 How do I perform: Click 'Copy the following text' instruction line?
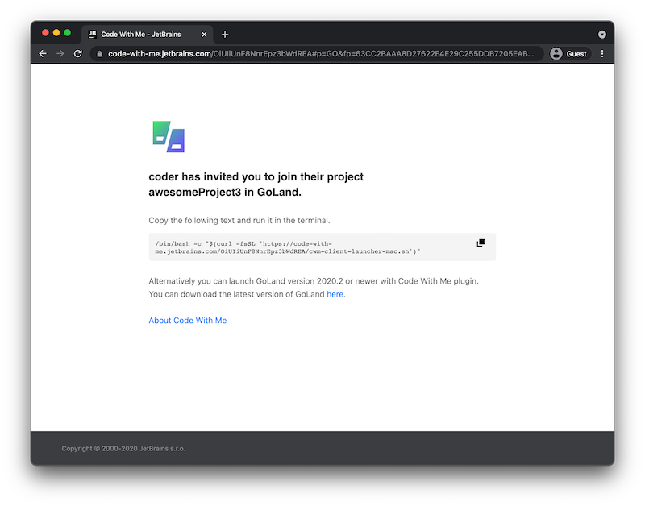(239, 220)
